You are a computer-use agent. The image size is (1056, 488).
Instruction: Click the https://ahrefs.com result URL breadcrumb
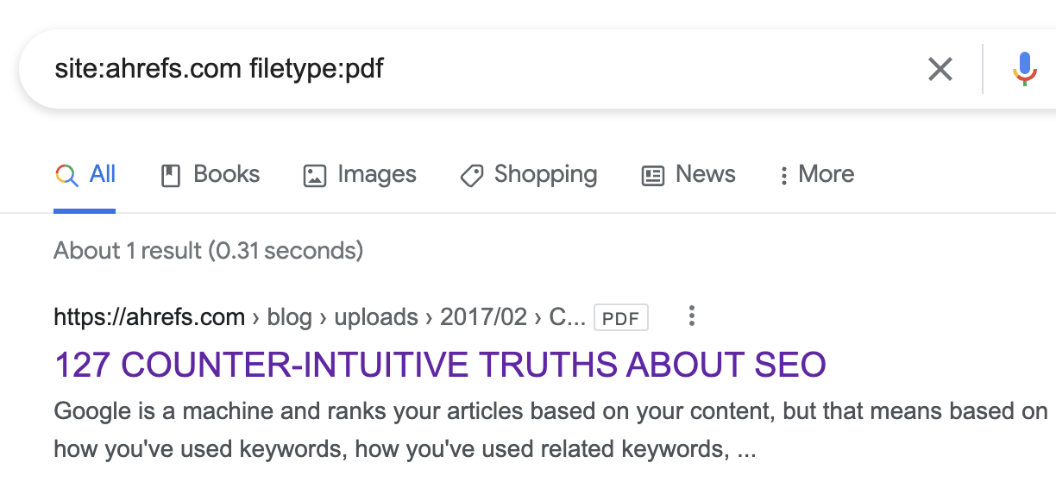pos(149,317)
